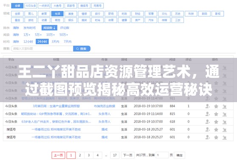Clear the 时间 filter
Viewport: 237px width, 160px height.
pos(16,42)
